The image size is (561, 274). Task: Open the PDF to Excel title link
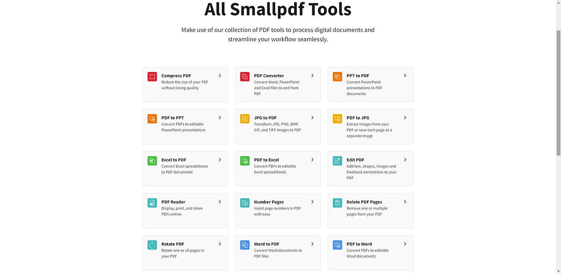[x=266, y=160]
